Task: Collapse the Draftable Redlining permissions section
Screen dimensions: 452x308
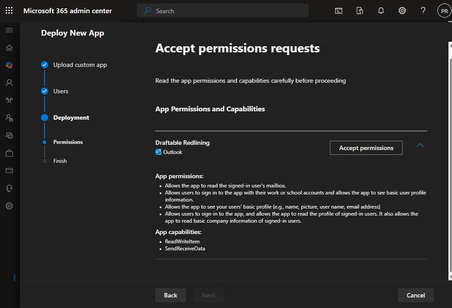Action: 420,145
